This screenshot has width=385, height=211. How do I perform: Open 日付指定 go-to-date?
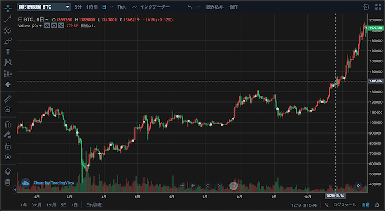click(x=94, y=205)
